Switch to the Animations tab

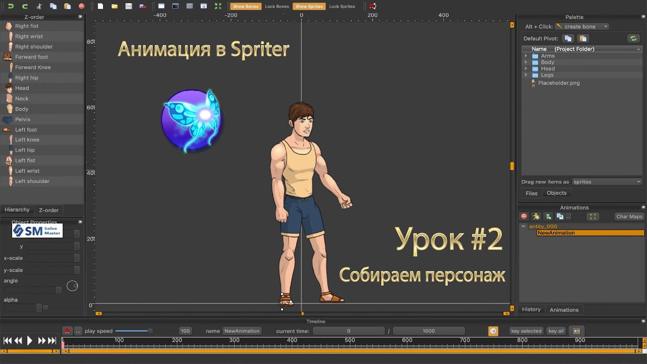tap(564, 310)
